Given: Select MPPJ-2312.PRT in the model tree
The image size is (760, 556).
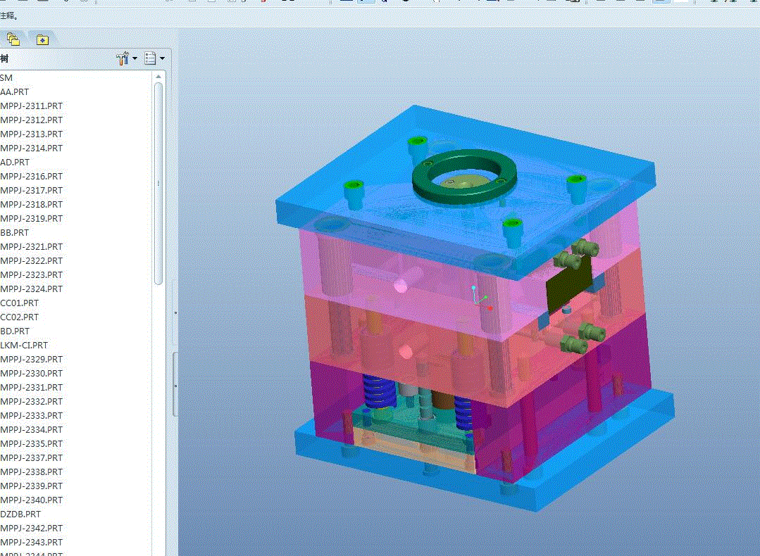Looking at the screenshot, I should click(x=32, y=120).
